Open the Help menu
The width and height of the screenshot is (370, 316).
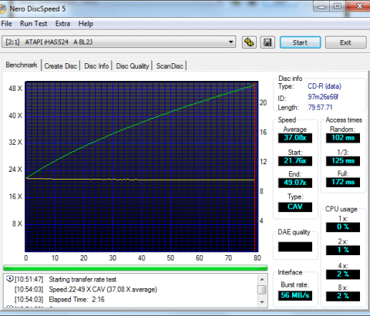click(86, 24)
